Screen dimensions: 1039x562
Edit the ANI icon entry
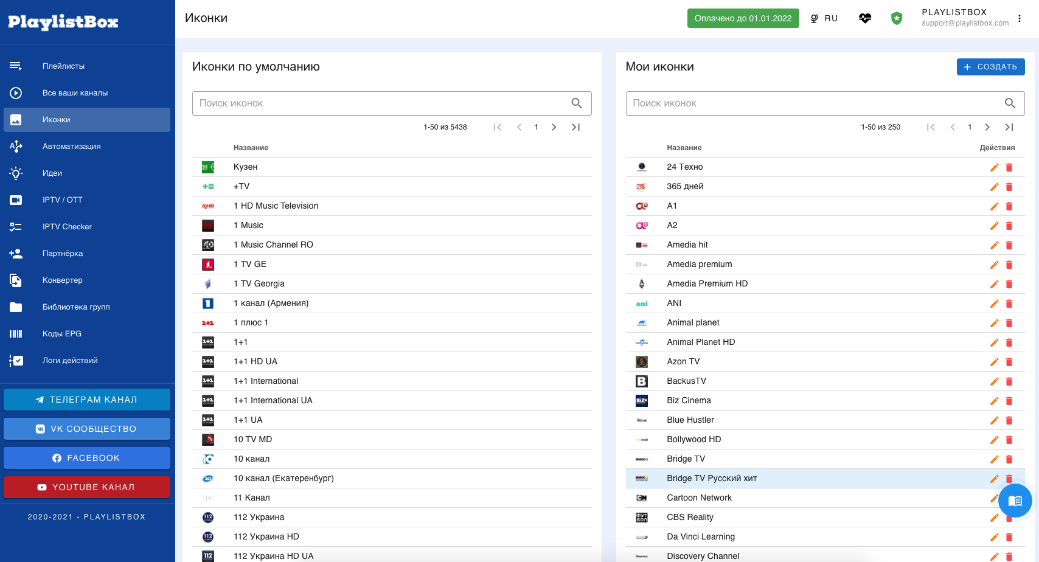click(995, 304)
